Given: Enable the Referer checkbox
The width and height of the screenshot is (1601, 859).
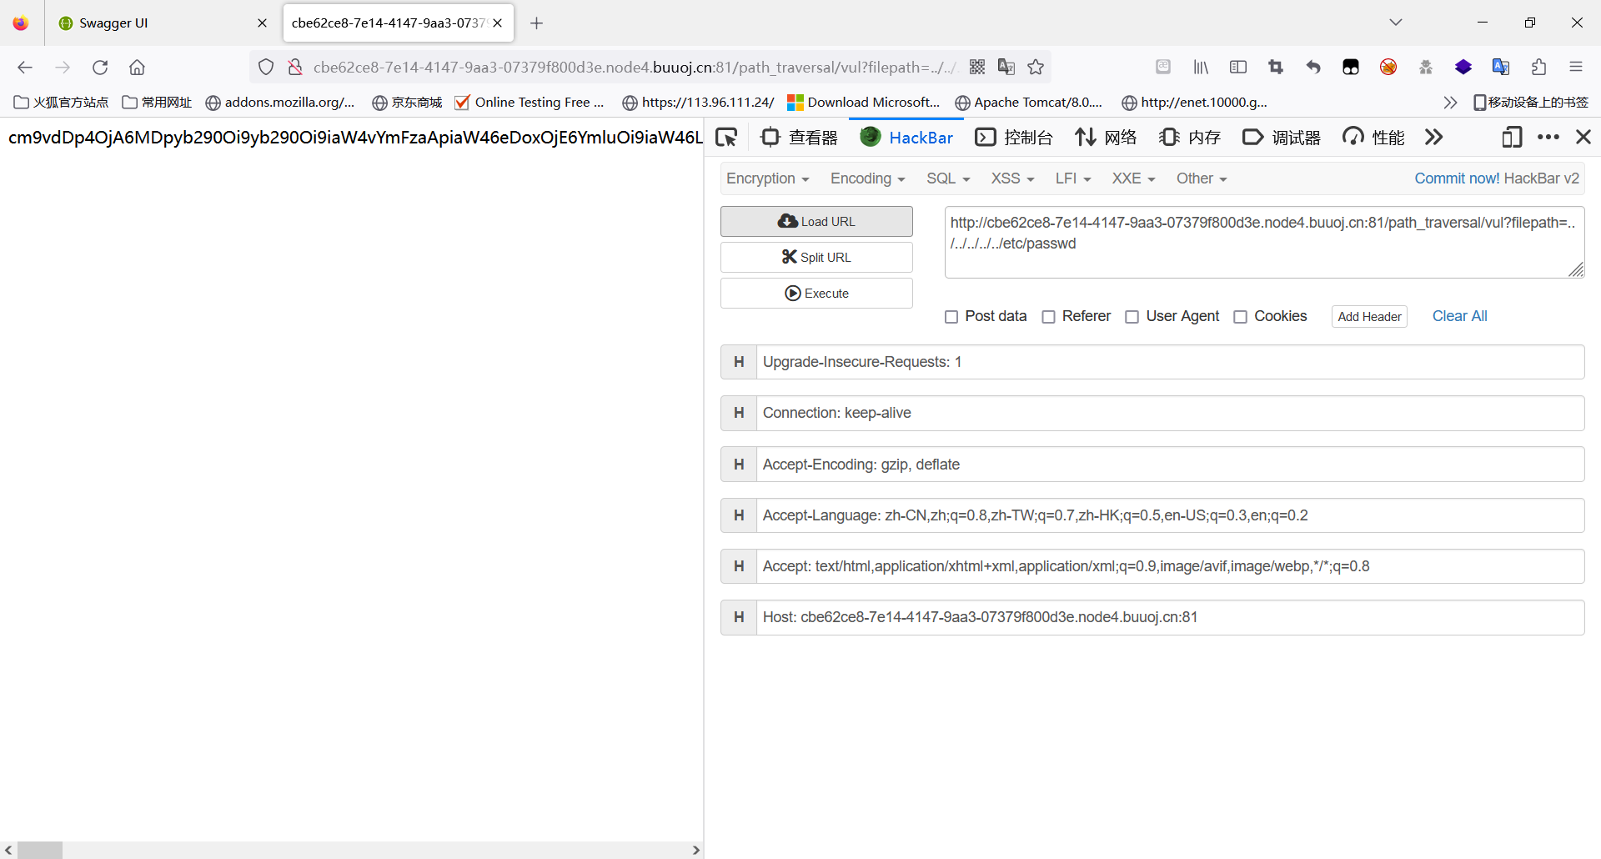Looking at the screenshot, I should point(1049,317).
